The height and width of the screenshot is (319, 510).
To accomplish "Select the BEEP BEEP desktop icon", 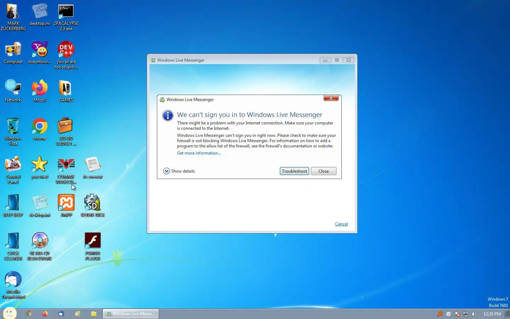I will (x=13, y=206).
